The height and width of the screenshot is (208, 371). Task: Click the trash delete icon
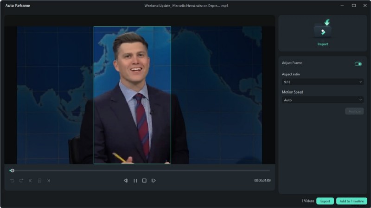point(39,181)
